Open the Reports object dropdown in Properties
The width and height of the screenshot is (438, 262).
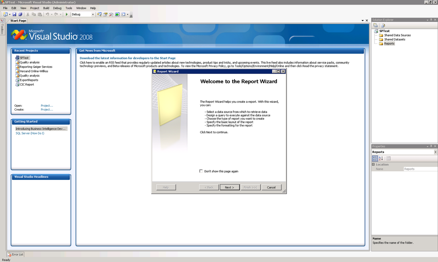click(436, 152)
